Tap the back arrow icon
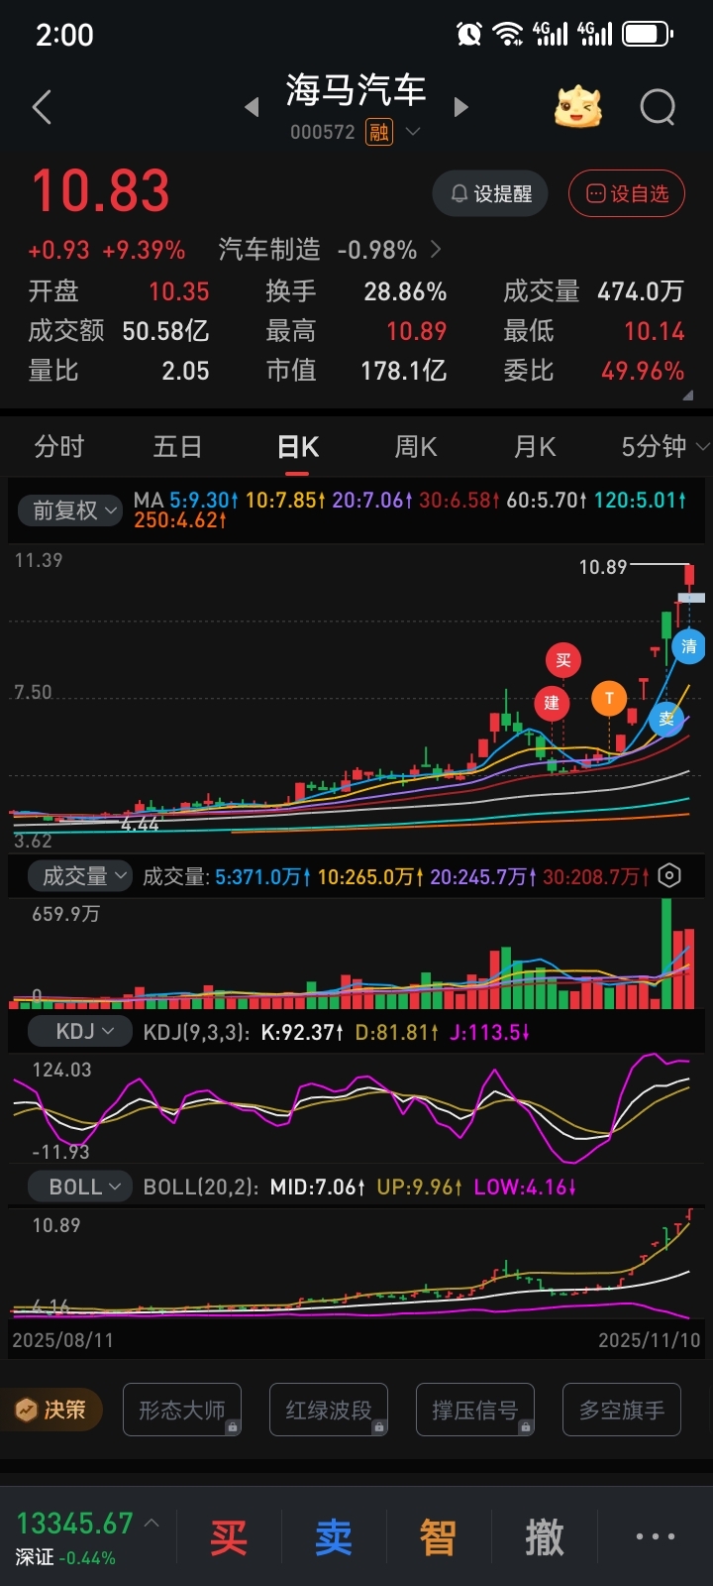This screenshot has width=713, height=1586. [x=42, y=107]
